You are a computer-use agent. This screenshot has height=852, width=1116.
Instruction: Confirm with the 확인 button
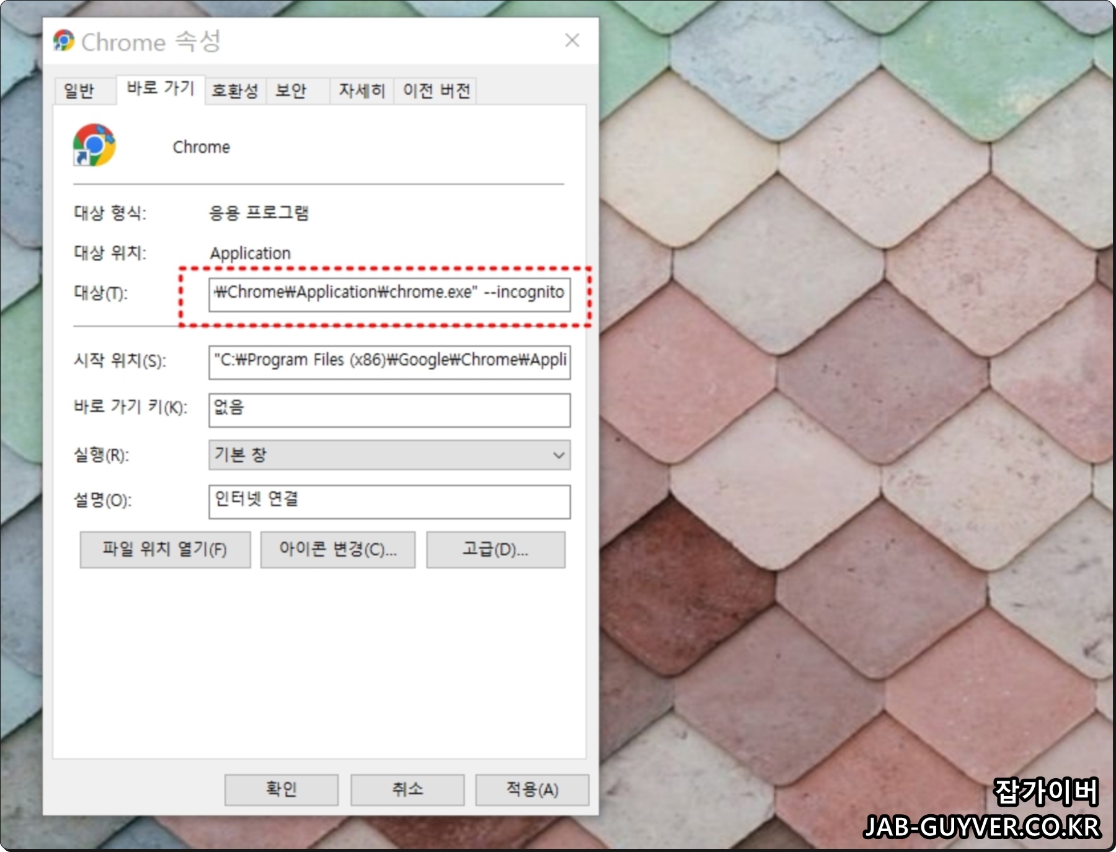coord(281,789)
